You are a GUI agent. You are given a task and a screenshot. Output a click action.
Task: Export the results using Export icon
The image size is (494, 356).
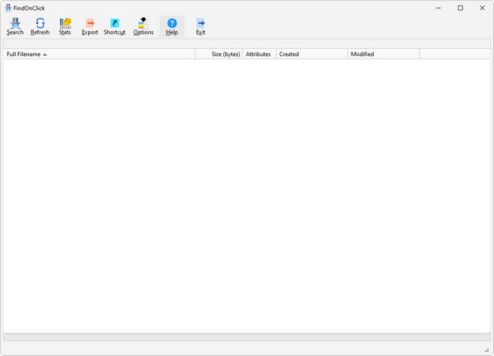[90, 26]
